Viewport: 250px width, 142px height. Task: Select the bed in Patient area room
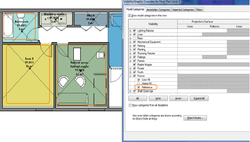pos(77,54)
